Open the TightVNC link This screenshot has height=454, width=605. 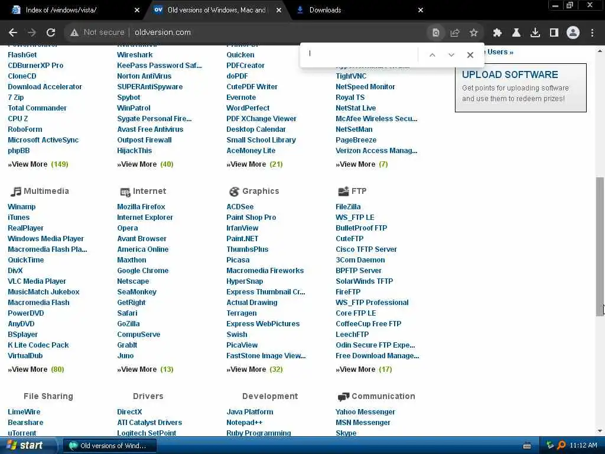[x=351, y=76]
